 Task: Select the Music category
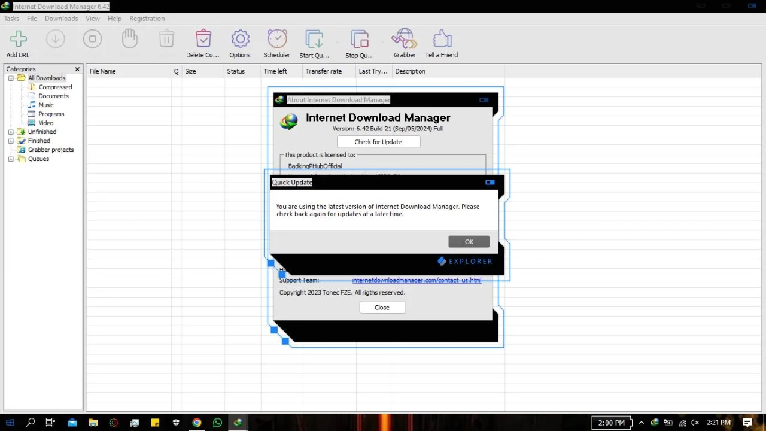coord(46,105)
